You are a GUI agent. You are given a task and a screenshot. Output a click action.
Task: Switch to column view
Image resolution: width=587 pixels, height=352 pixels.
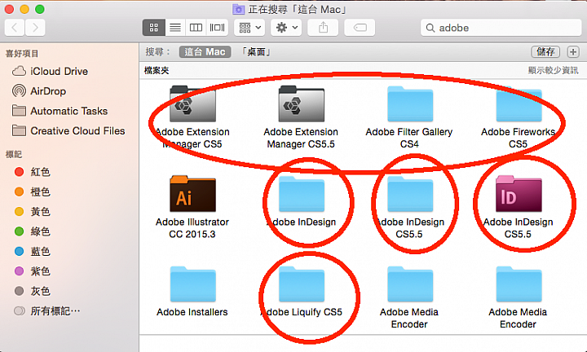[x=196, y=28]
